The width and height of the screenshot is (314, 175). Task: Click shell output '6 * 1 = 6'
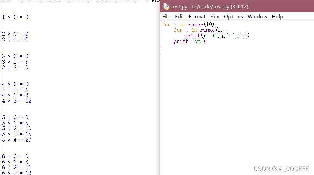coord(15,162)
